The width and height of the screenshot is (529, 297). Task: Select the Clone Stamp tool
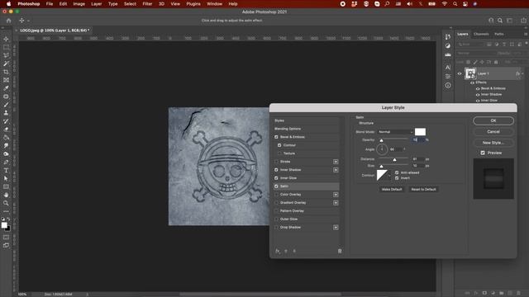pyautogui.click(x=6, y=113)
